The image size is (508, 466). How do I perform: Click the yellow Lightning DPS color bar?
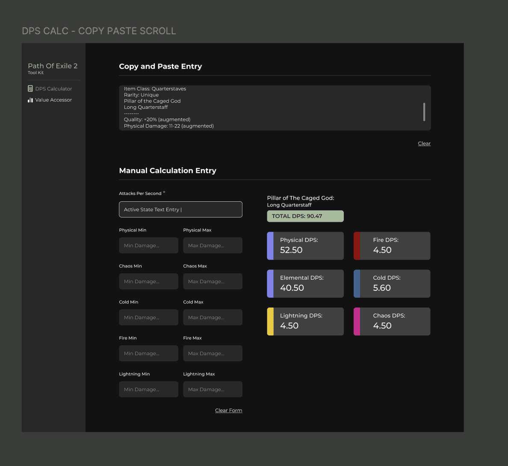270,322
